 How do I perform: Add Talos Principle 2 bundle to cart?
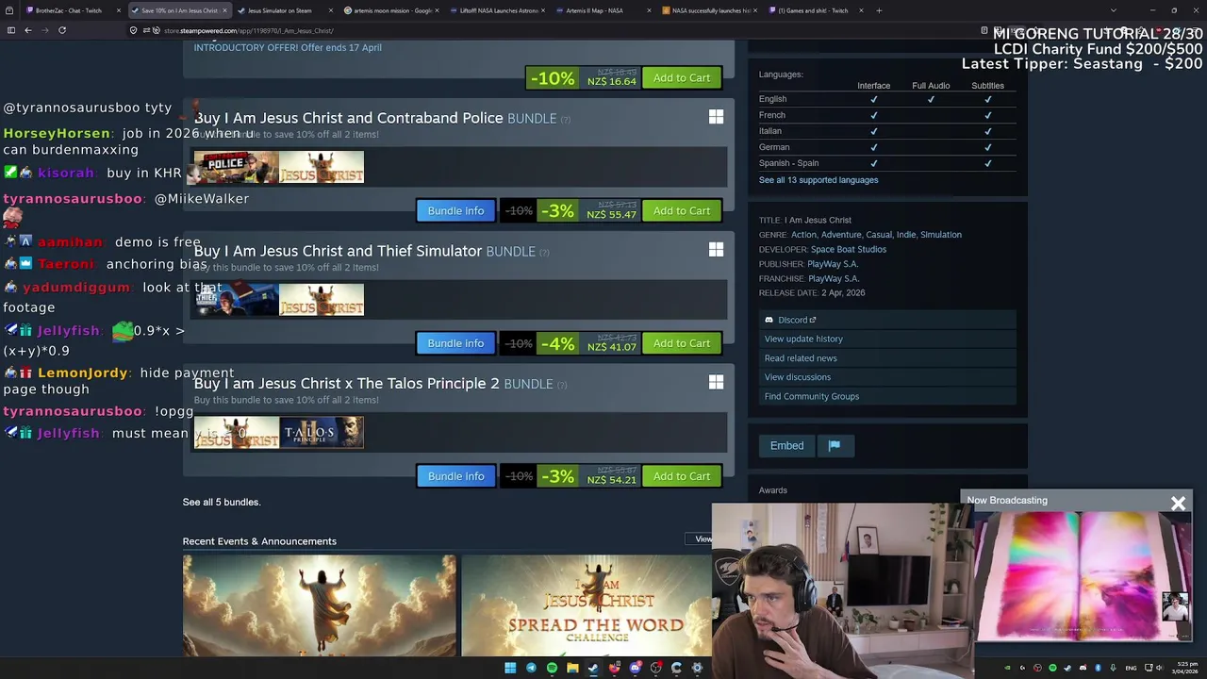[682, 476]
